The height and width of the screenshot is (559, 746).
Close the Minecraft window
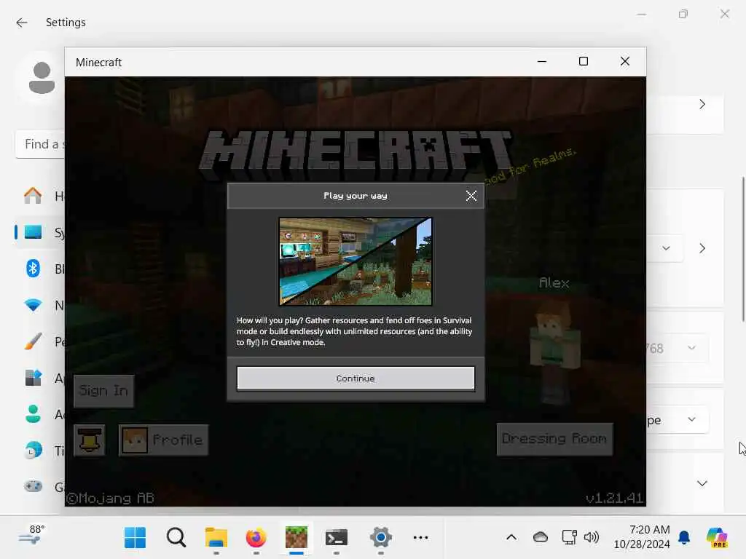pos(625,62)
